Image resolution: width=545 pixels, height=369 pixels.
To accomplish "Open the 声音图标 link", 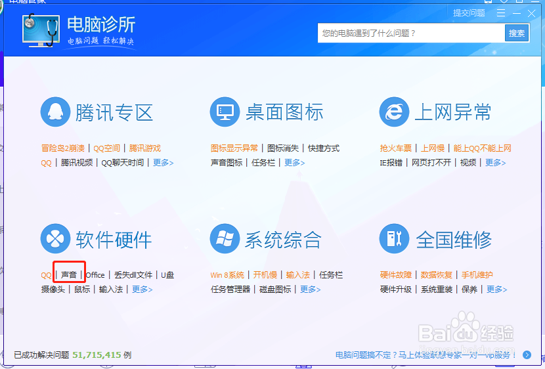I will [227, 163].
